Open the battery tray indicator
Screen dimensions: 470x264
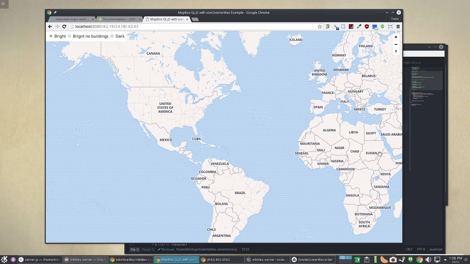pos(375,260)
